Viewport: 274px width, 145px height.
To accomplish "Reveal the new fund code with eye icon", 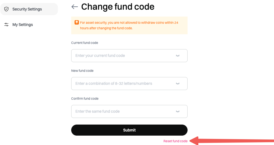I will [178, 84].
